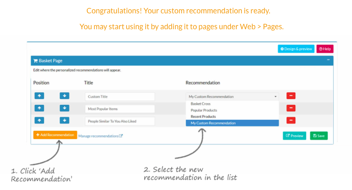Move People Similar To You row down
The width and height of the screenshot is (352, 190).
point(64,120)
